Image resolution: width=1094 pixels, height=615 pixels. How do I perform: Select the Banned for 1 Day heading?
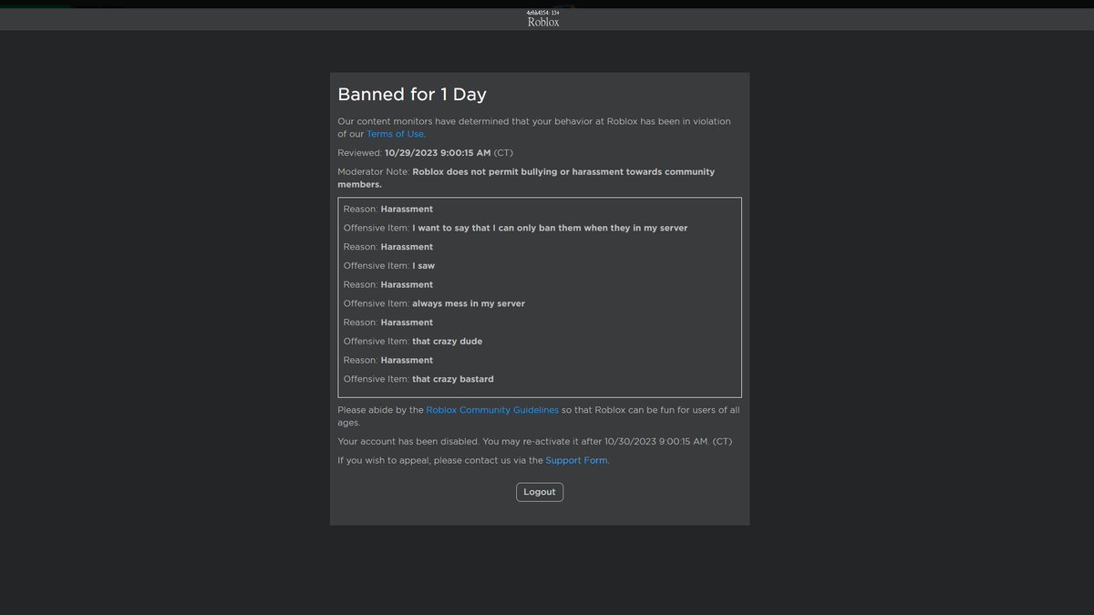point(412,95)
